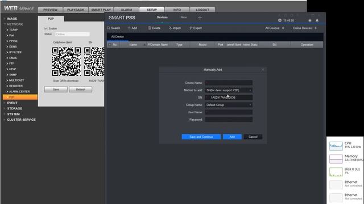
Task: Open the PLAYBACK tab in Web Service
Action: pyautogui.click(x=76, y=10)
